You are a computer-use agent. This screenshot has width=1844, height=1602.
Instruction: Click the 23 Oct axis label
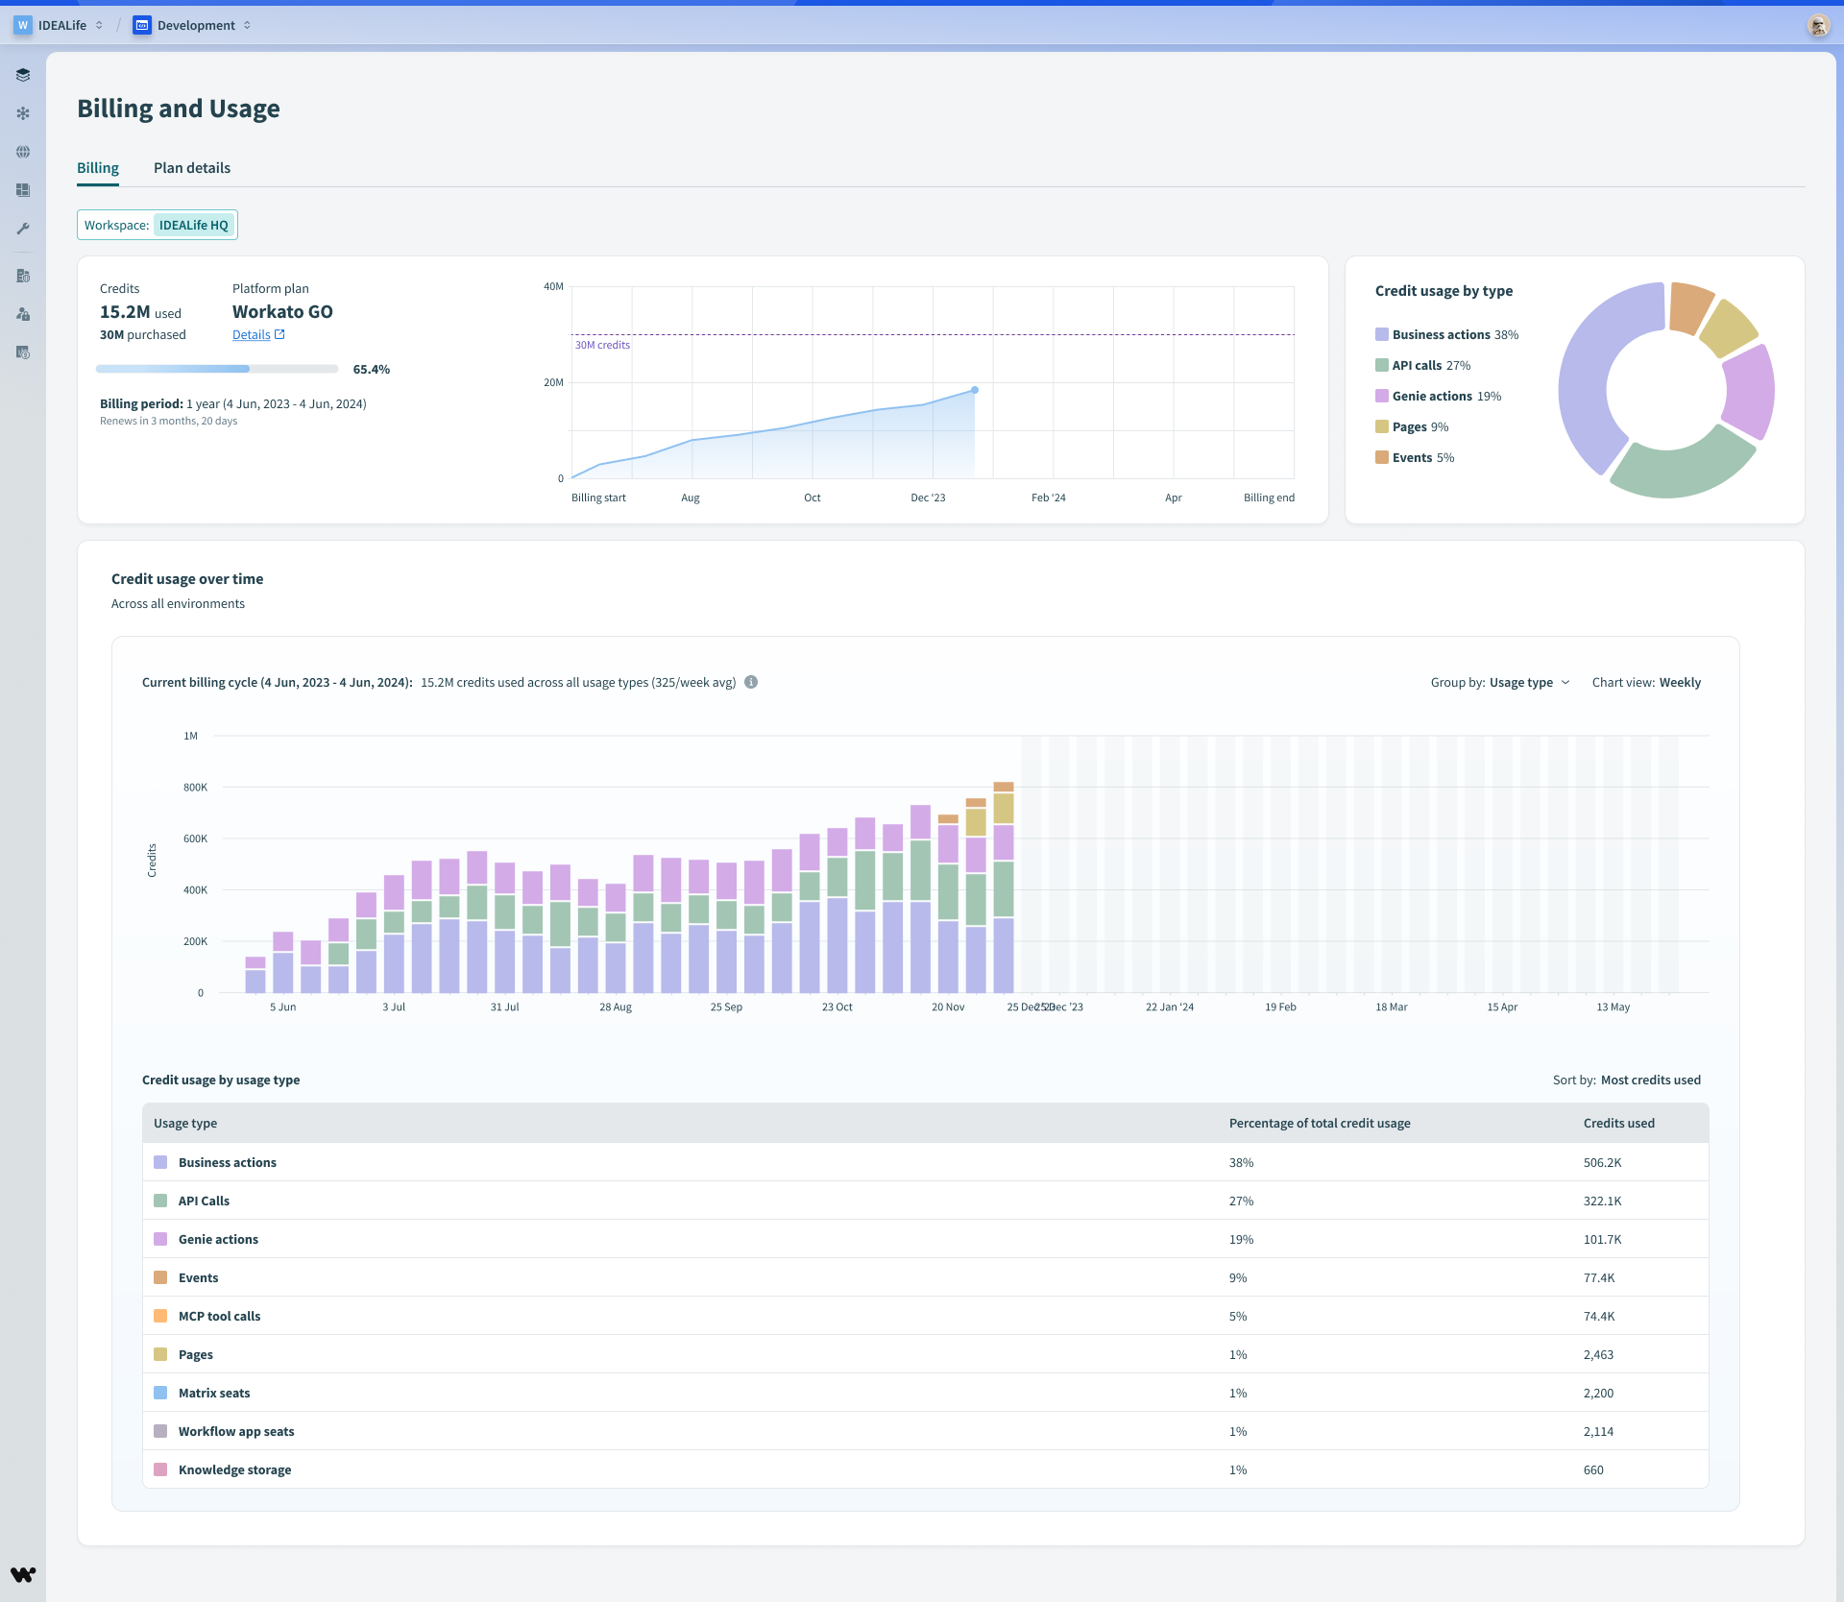(x=837, y=1007)
